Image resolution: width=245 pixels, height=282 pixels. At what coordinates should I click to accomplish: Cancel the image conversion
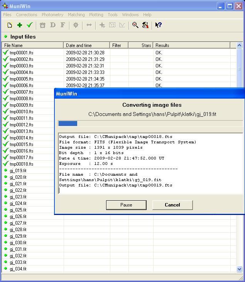coord(172,205)
